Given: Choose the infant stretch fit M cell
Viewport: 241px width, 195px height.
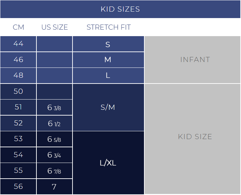Looking at the screenshot, I should pos(108,60).
